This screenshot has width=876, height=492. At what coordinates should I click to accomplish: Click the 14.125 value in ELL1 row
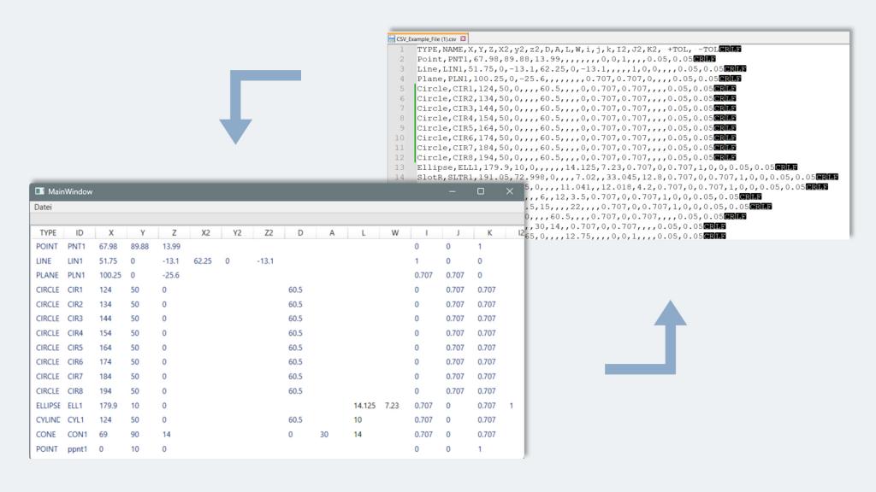[x=364, y=405]
